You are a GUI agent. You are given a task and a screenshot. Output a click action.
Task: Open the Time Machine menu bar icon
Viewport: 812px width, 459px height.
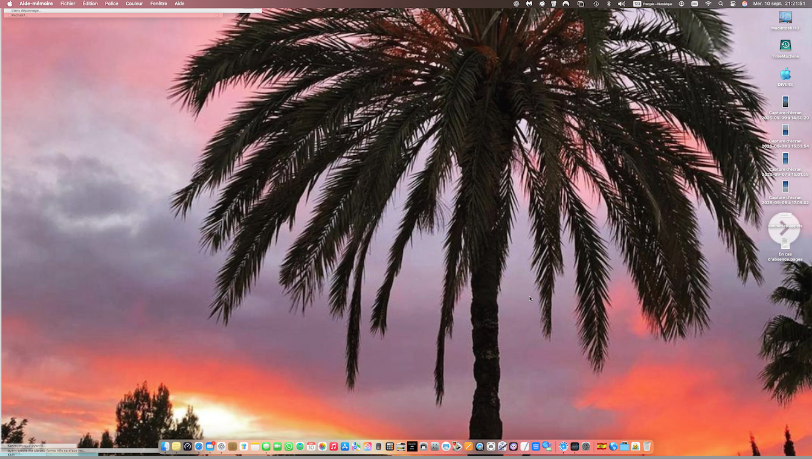[x=596, y=4]
